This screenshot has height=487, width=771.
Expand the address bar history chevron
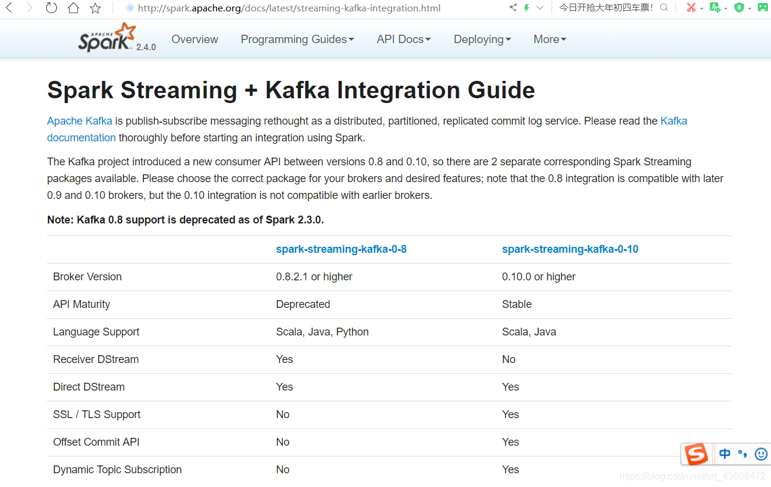(x=540, y=8)
